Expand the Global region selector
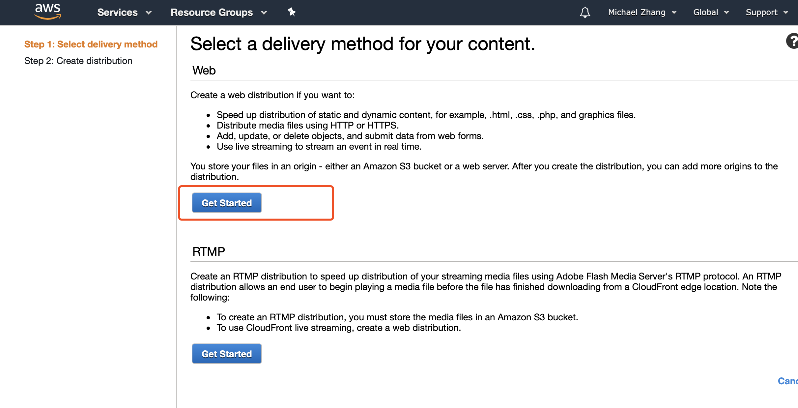The width and height of the screenshot is (798, 408). click(706, 12)
